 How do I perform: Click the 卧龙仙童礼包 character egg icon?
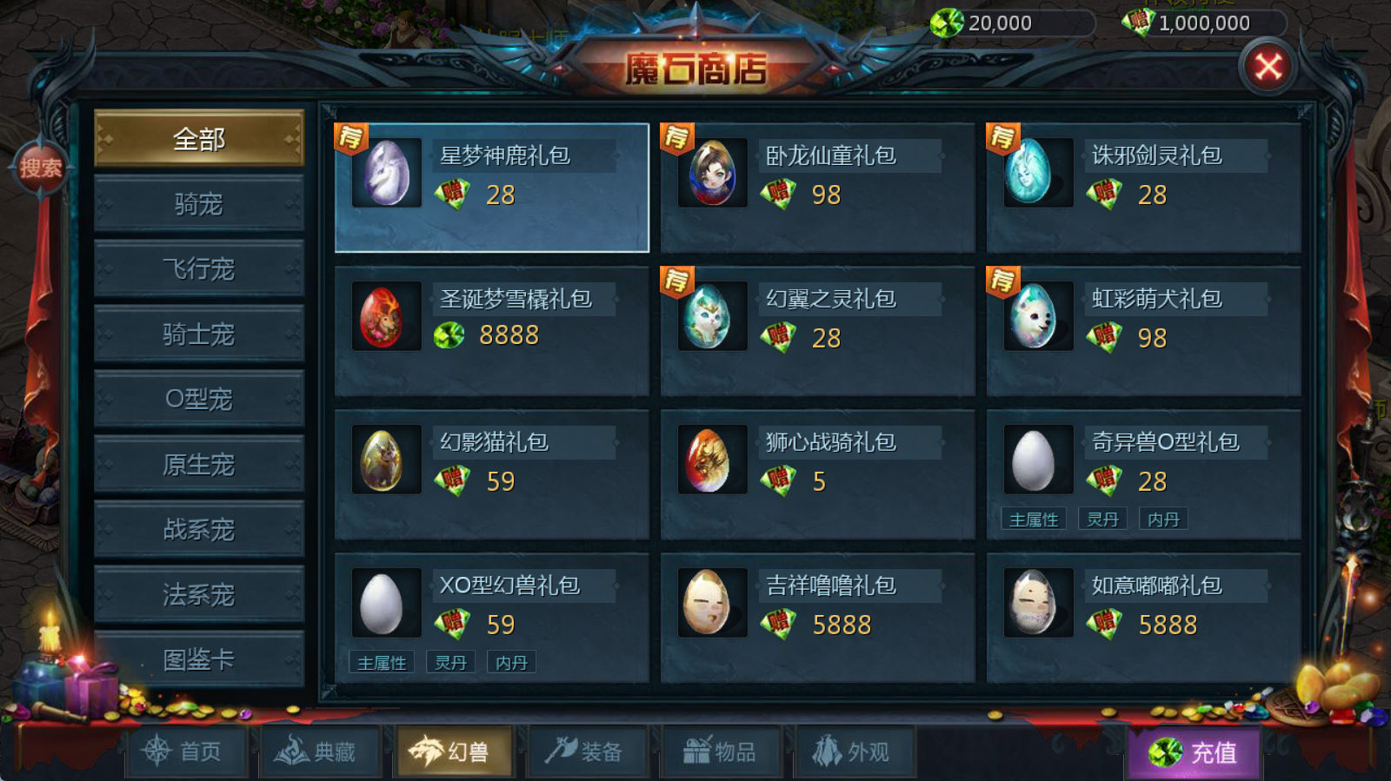coord(713,173)
